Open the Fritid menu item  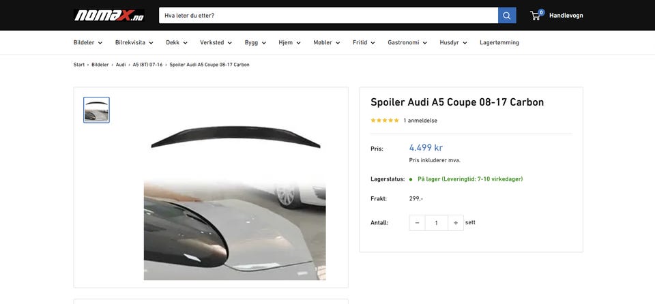(364, 42)
